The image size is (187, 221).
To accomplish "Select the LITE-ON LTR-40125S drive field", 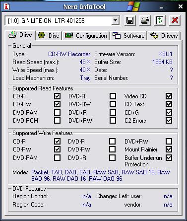I will (62, 21).
